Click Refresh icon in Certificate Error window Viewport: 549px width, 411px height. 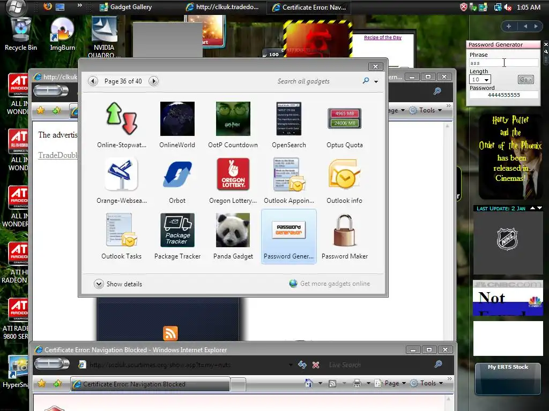(x=302, y=365)
